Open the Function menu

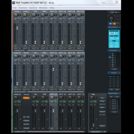click(x=23, y=8)
